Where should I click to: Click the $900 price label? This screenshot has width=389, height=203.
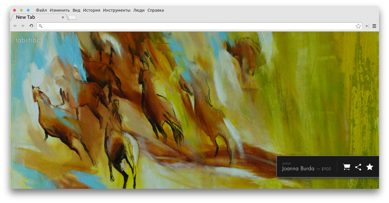click(x=326, y=169)
